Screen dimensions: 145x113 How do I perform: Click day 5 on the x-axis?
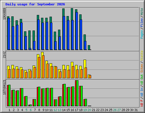point(26,110)
